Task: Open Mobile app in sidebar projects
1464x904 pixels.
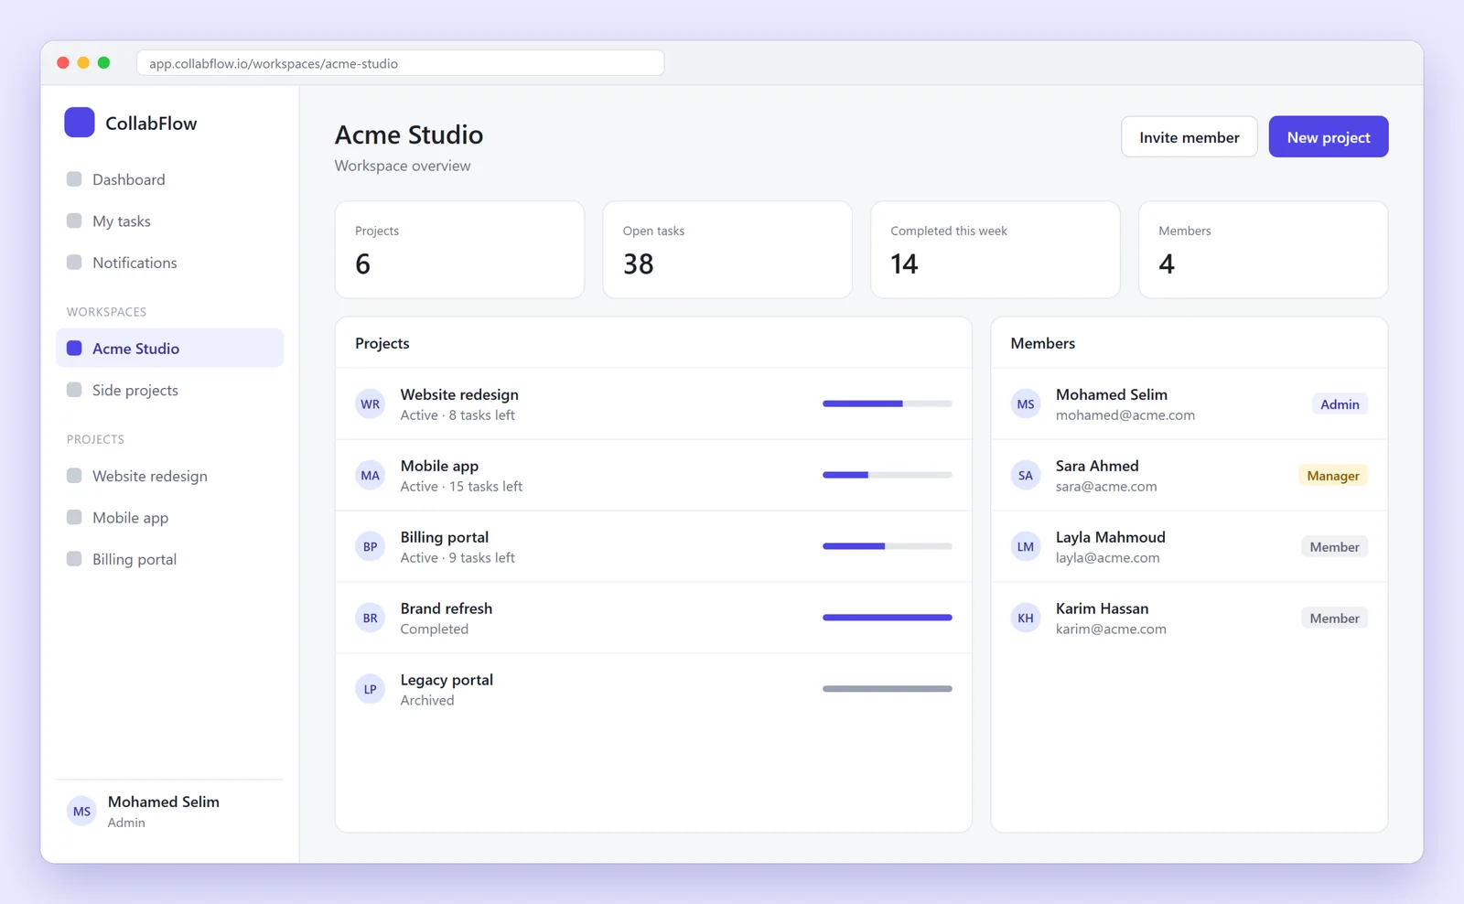Action: point(169,517)
